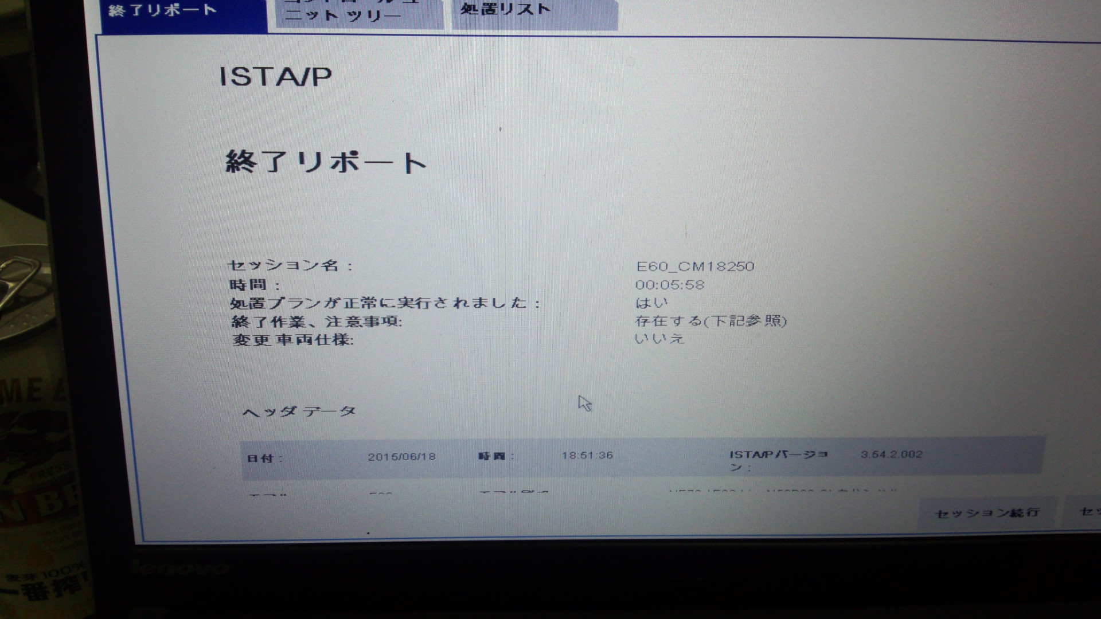Click the ISTA/P title text
Screen dimensions: 1101x619
[275, 77]
